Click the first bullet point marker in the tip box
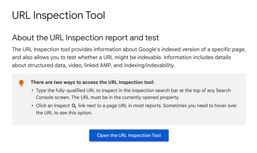 pos(32,90)
